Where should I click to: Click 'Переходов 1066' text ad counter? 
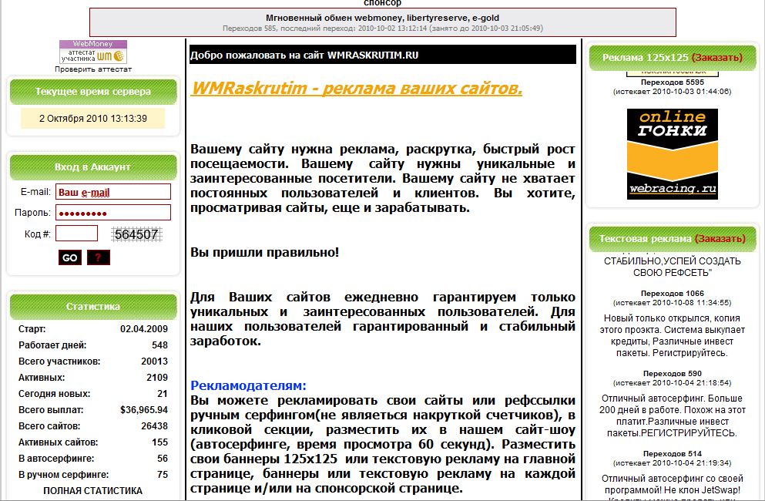pos(673,294)
